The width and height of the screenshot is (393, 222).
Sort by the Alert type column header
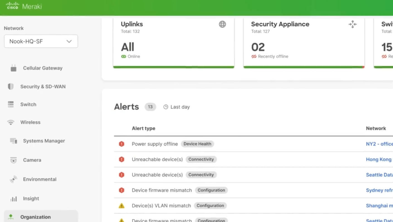[x=143, y=128]
